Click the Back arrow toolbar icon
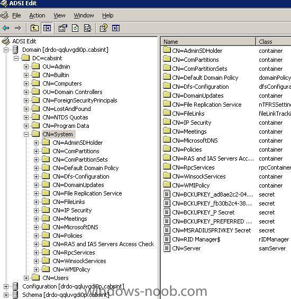 click(x=6, y=28)
